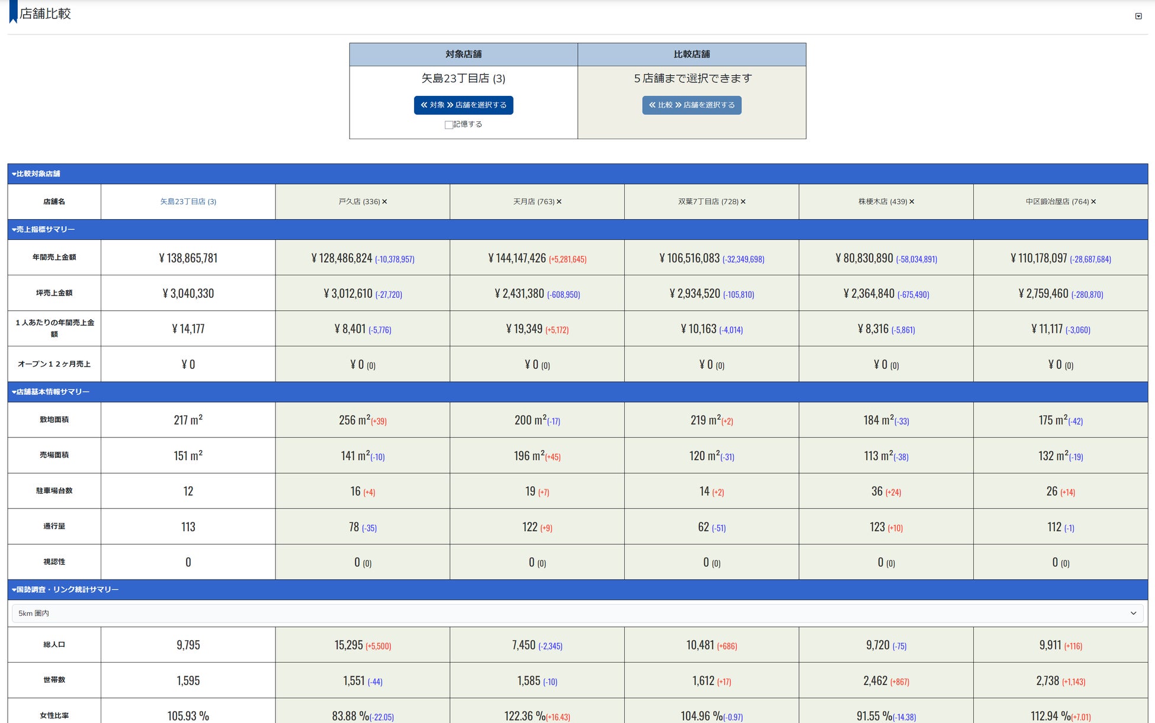1155x723 pixels.
Task: Click the 比較店舗 column header
Action: 691,54
